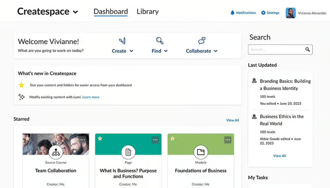Open three-dot menu on What Is Business card
330x188 pixels.
click(155, 140)
